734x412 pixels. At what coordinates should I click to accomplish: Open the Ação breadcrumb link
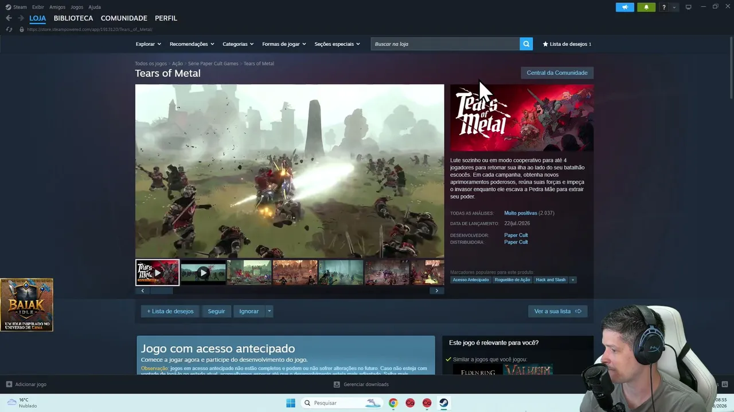click(178, 64)
